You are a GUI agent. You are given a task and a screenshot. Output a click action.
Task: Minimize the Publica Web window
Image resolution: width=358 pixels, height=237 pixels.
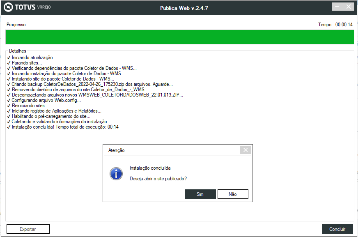(x=337, y=7)
